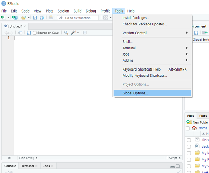Expand the Addins submenu
The image size is (209, 173).
tap(152, 60)
